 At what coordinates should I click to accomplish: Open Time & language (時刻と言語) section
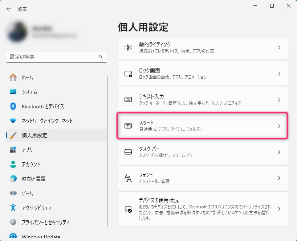pyautogui.click(x=33, y=179)
